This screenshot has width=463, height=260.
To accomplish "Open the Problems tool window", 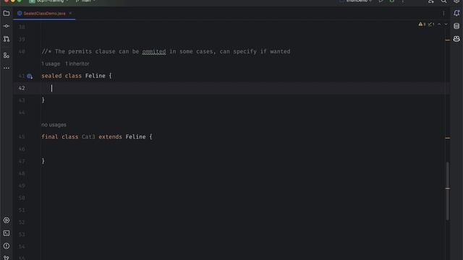I will click(7, 246).
